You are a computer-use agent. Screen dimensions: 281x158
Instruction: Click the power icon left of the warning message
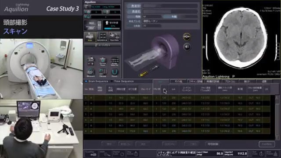point(133,154)
